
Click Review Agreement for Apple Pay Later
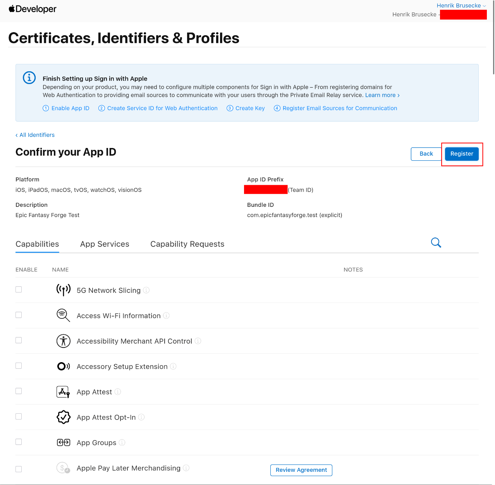(301, 470)
